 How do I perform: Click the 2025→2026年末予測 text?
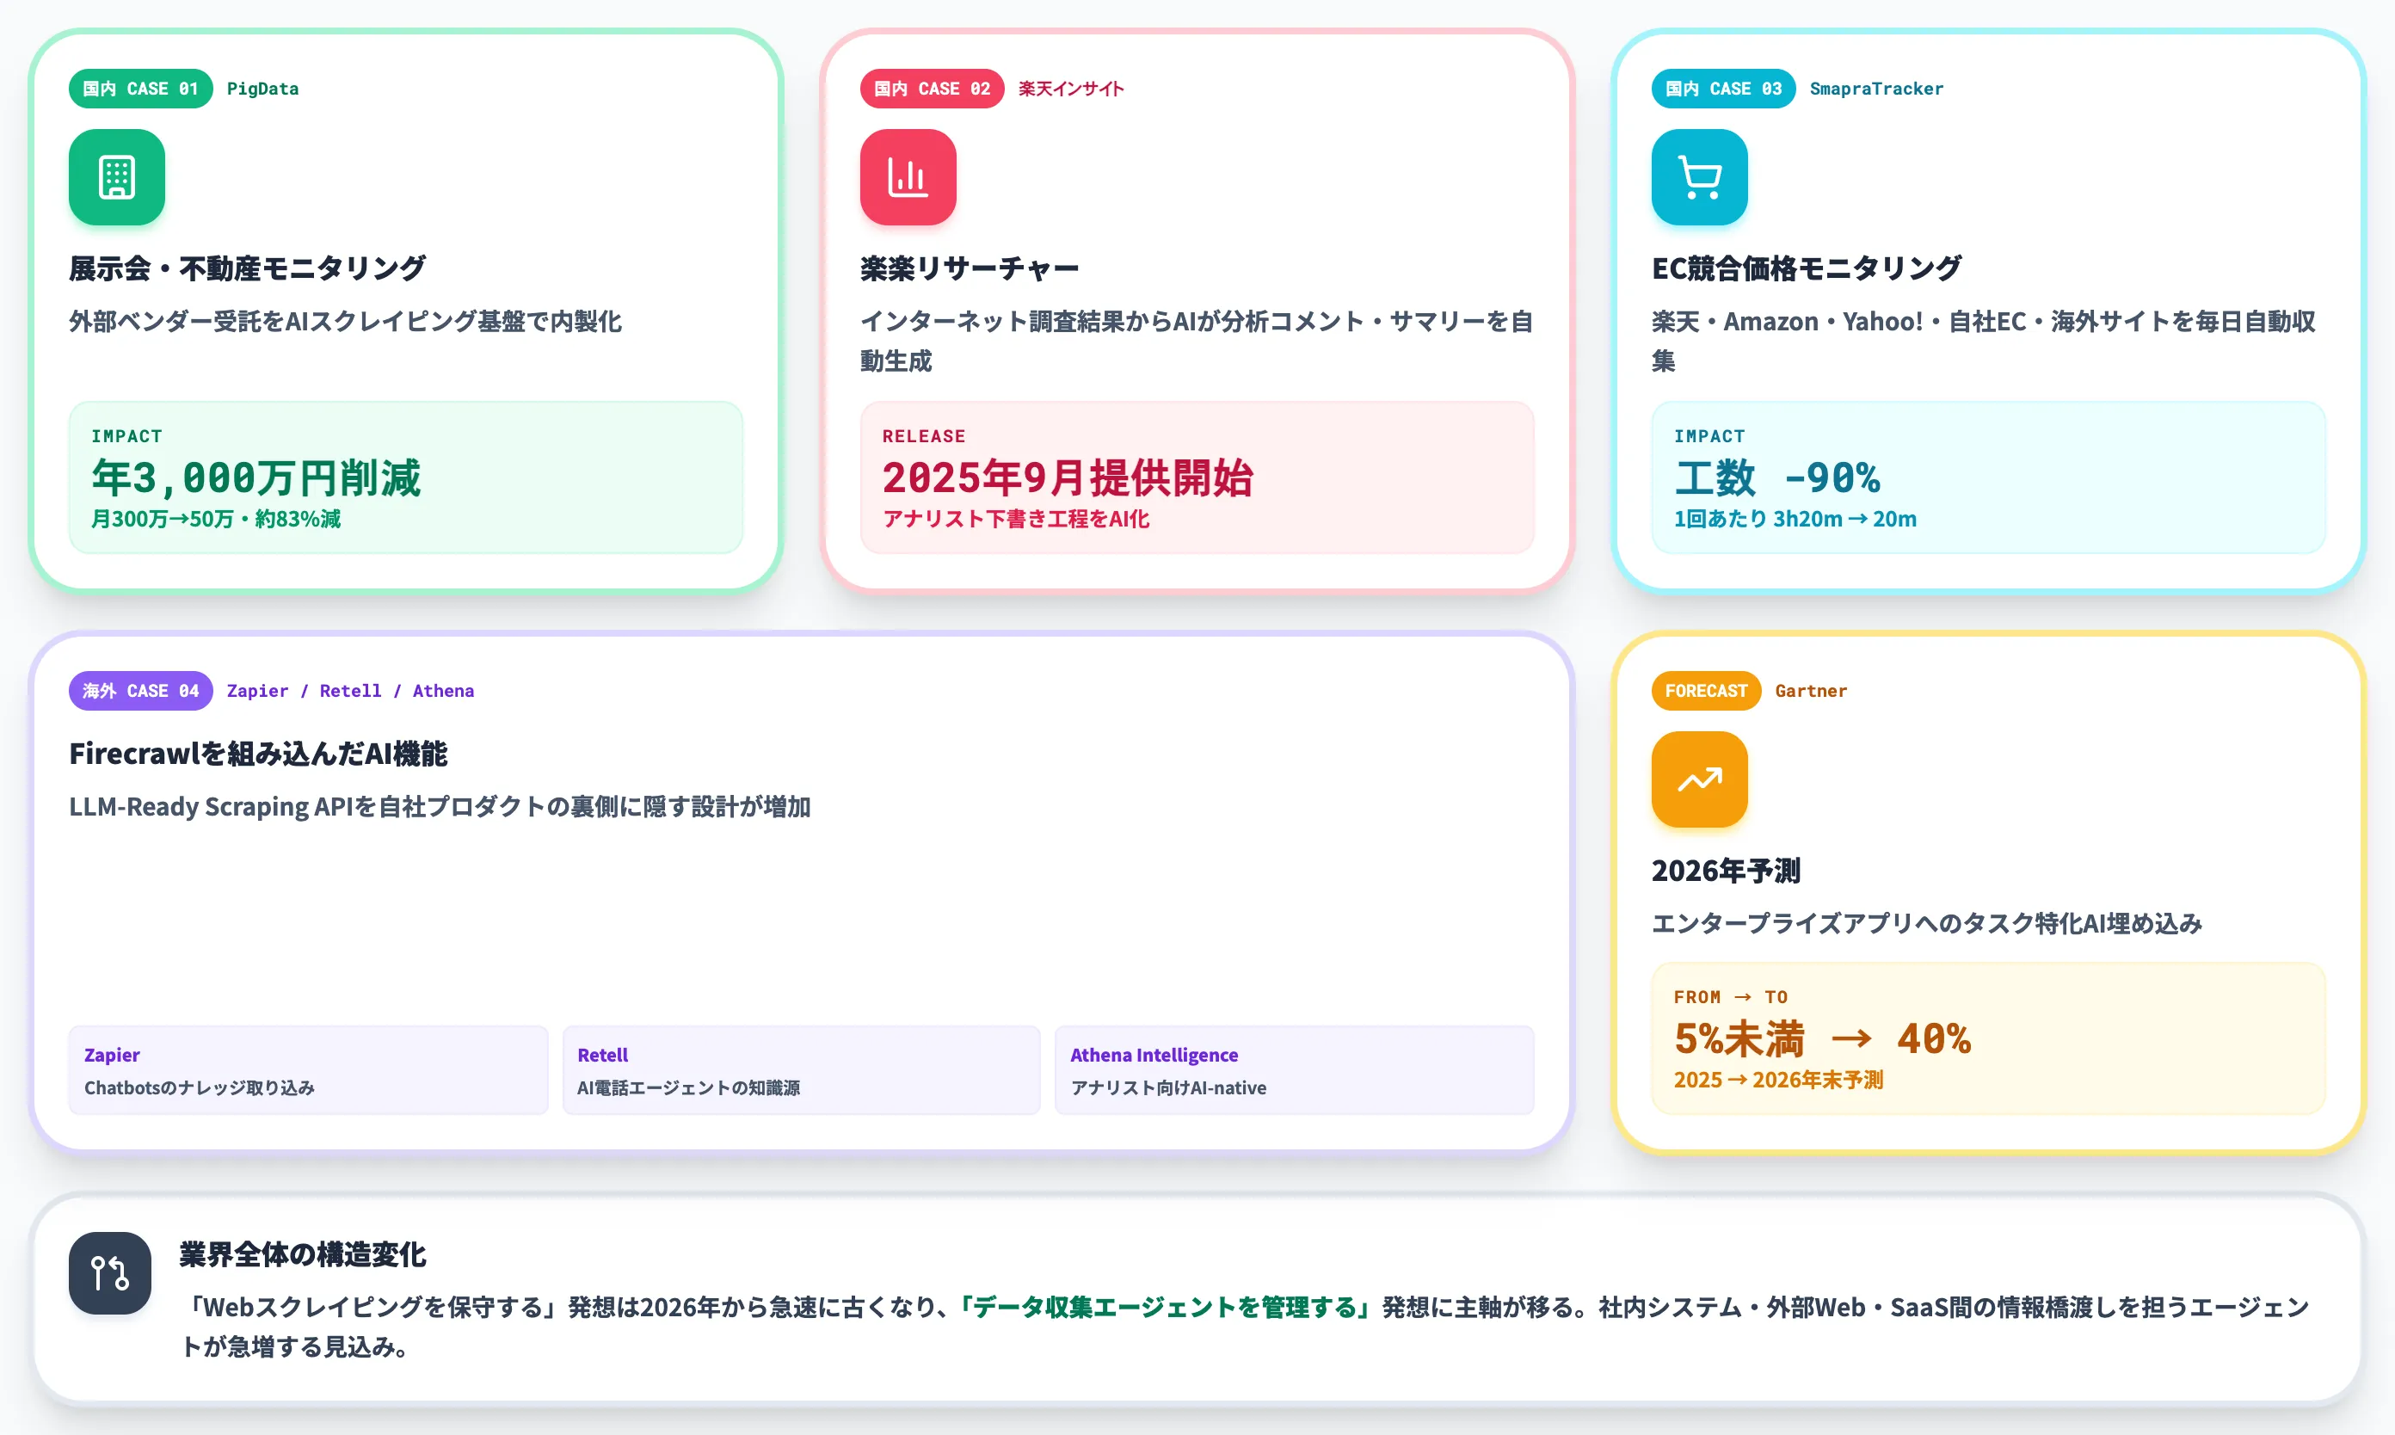point(1778,1080)
